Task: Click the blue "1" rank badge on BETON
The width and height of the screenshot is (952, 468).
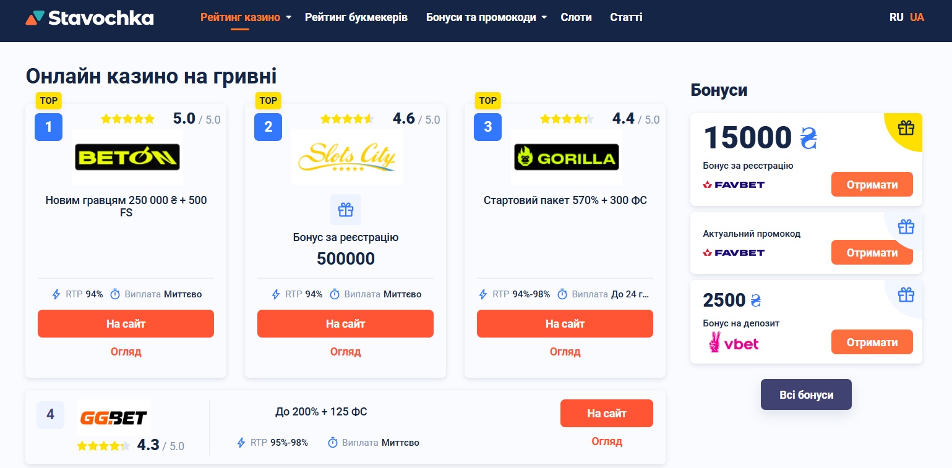Action: pyautogui.click(x=48, y=127)
